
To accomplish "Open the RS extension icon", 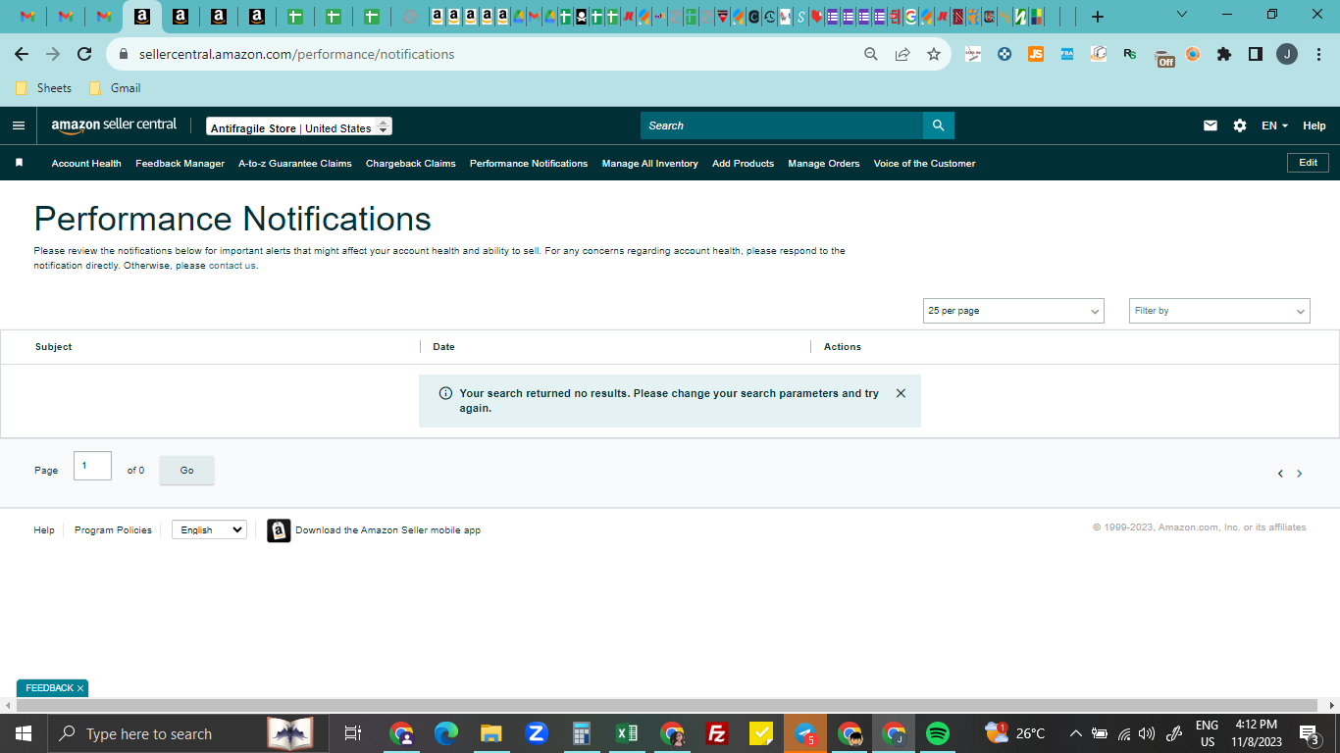I will 1130,54.
